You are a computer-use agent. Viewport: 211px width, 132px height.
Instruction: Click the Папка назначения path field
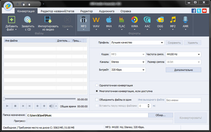pyautogui.click(x=88, y=115)
